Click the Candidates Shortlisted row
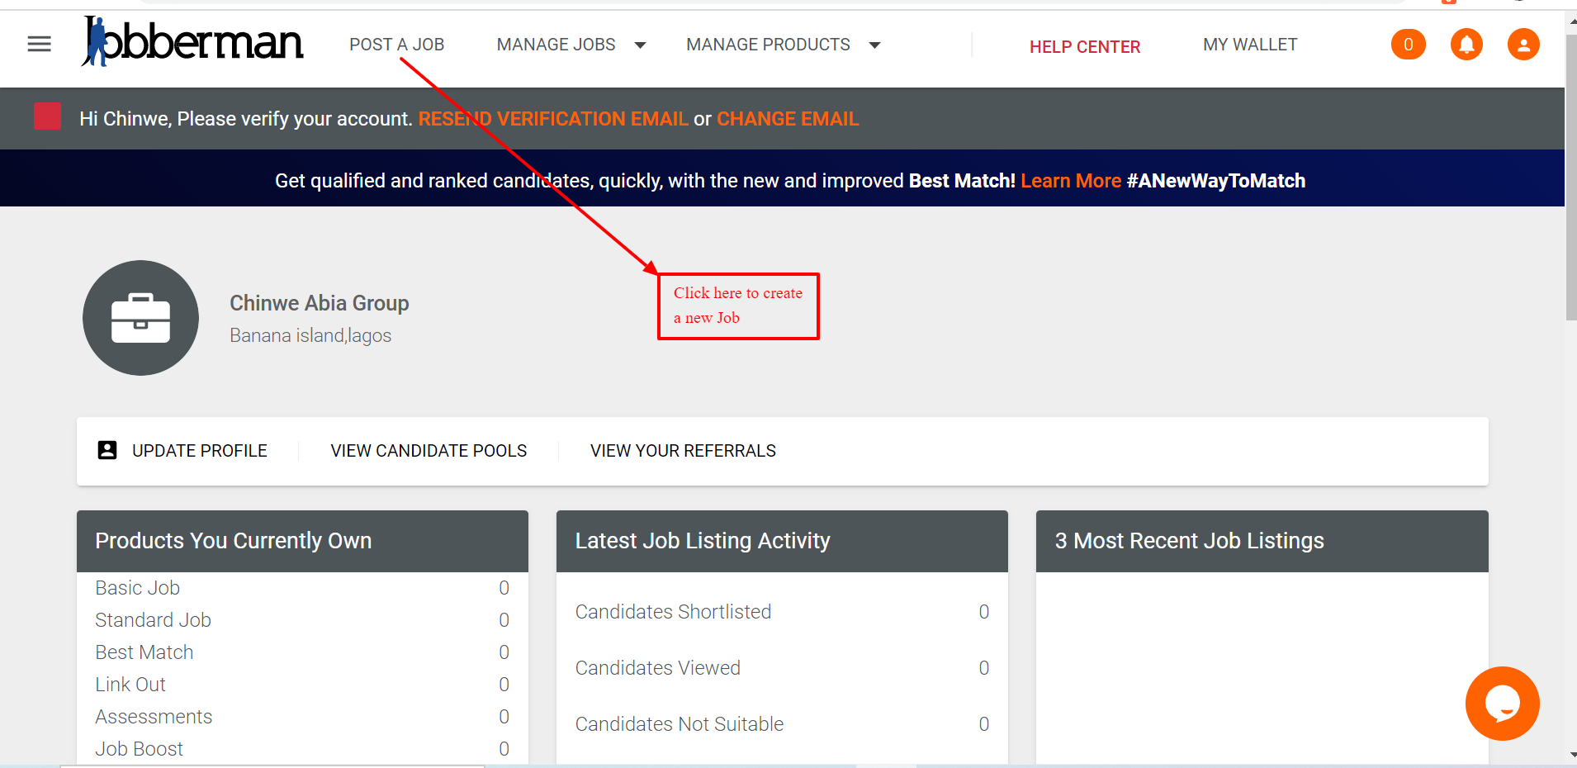The image size is (1577, 768). pyautogui.click(x=782, y=612)
